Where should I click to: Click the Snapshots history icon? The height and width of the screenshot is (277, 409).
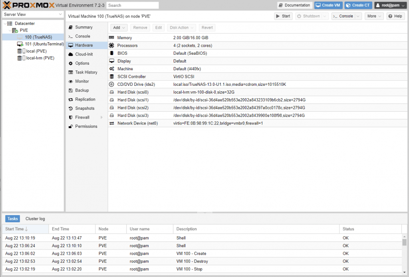(x=70, y=109)
